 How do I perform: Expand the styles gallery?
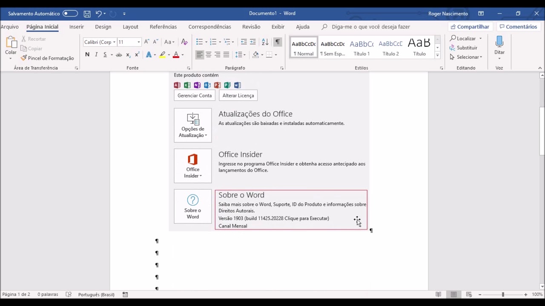point(437,55)
